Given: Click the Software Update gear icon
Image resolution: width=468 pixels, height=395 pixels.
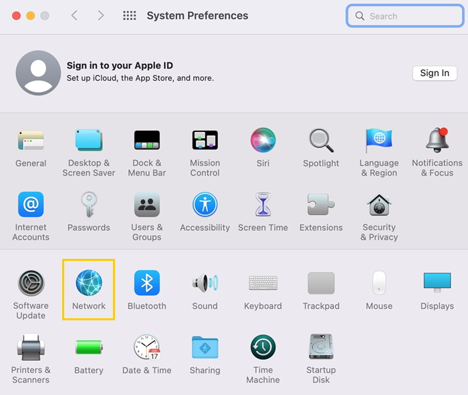Looking at the screenshot, I should coord(31,284).
